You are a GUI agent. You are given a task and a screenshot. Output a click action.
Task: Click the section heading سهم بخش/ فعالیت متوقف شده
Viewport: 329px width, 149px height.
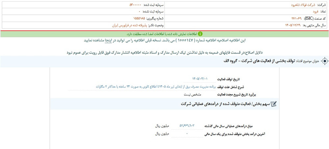[225, 104]
